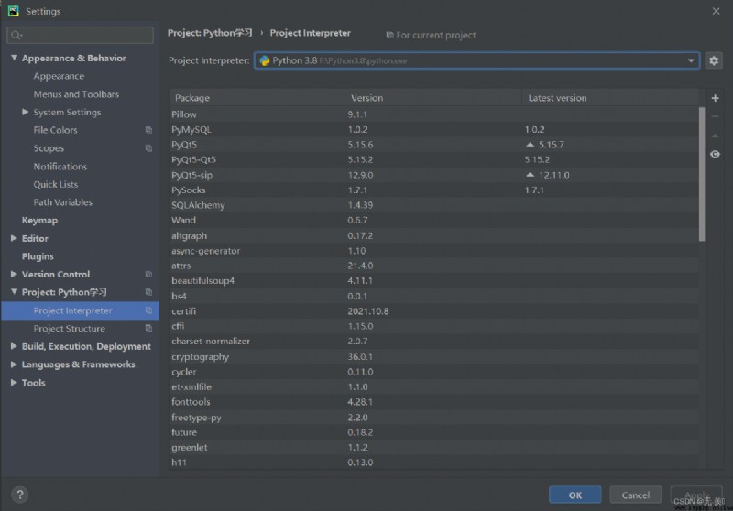Viewport: 733px width, 511px height.
Task: Click the copy icon beside Version Control
Action: tap(148, 274)
